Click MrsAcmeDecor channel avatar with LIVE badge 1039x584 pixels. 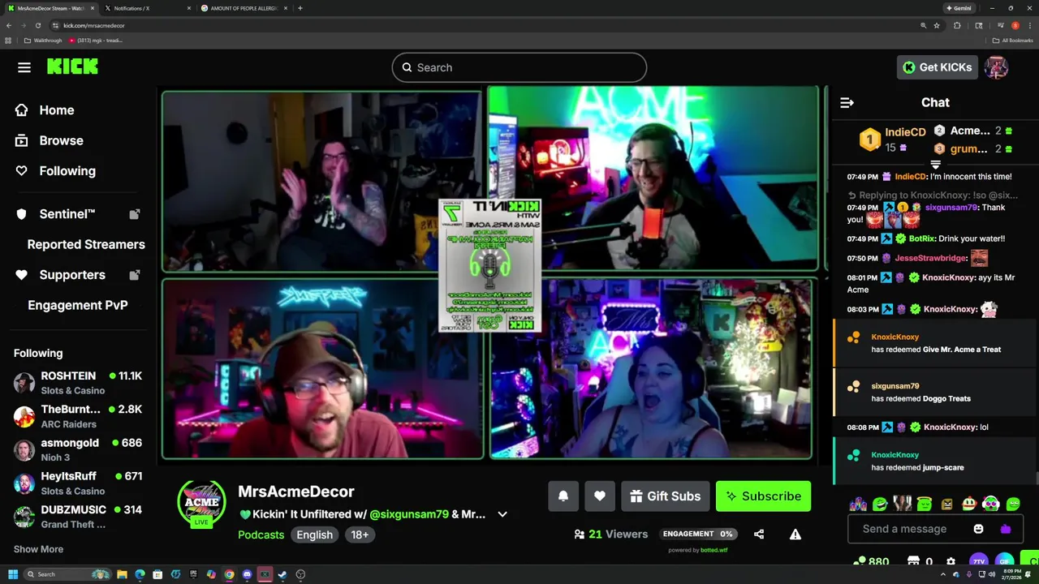coord(201,504)
